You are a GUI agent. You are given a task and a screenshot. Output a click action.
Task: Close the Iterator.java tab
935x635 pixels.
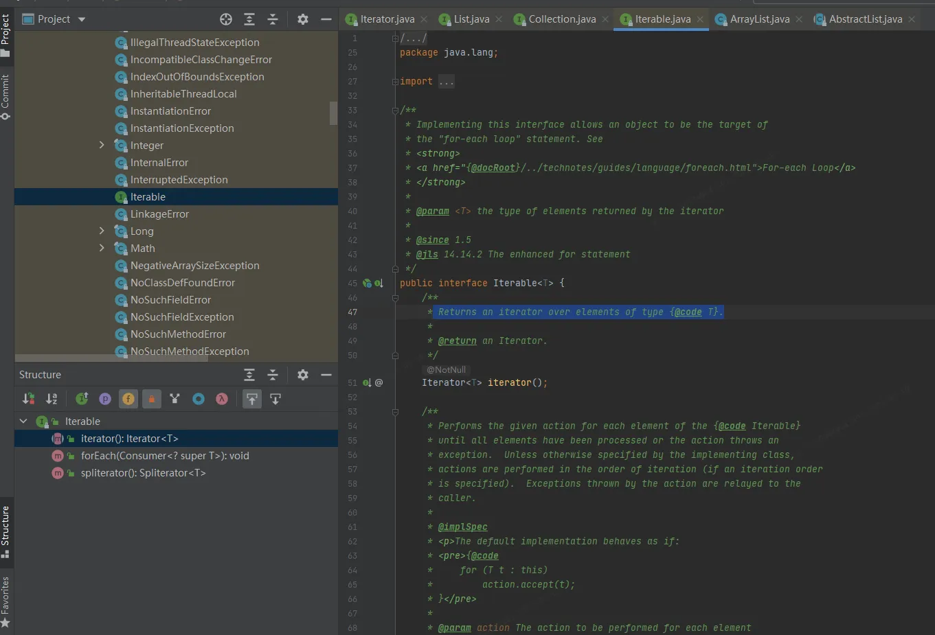point(424,19)
